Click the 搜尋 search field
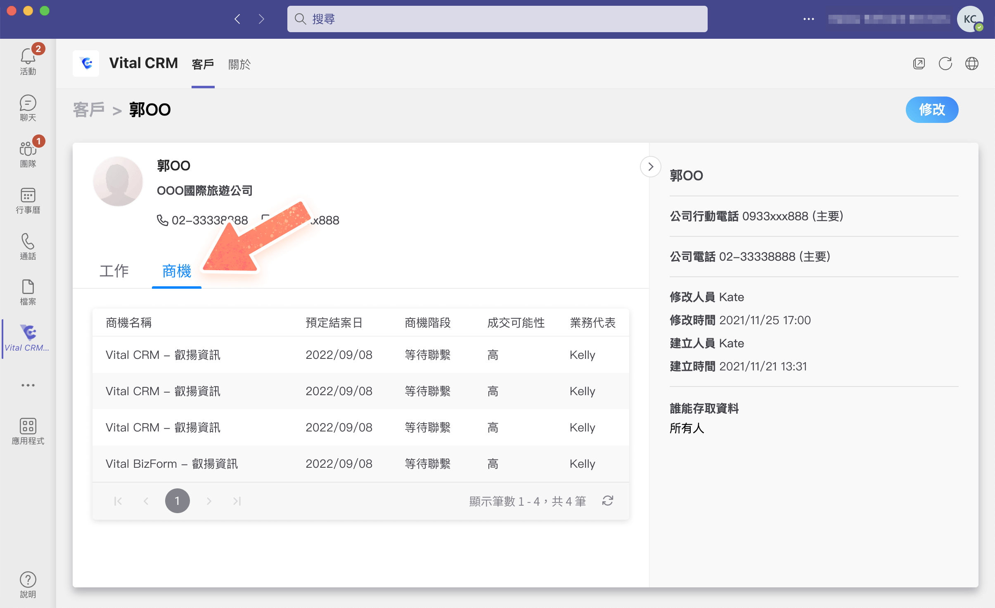This screenshot has width=995, height=608. (x=497, y=19)
